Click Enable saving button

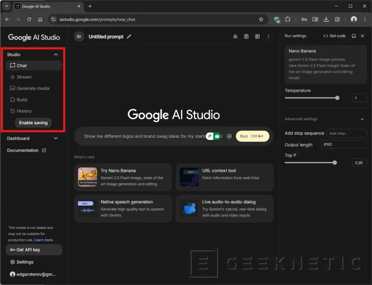pyautogui.click(x=33, y=123)
